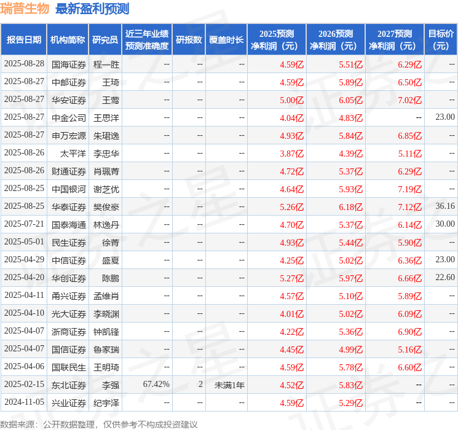Click the 东北证券 institution cell
This screenshot has width=458, height=430.
pyautogui.click(x=69, y=385)
